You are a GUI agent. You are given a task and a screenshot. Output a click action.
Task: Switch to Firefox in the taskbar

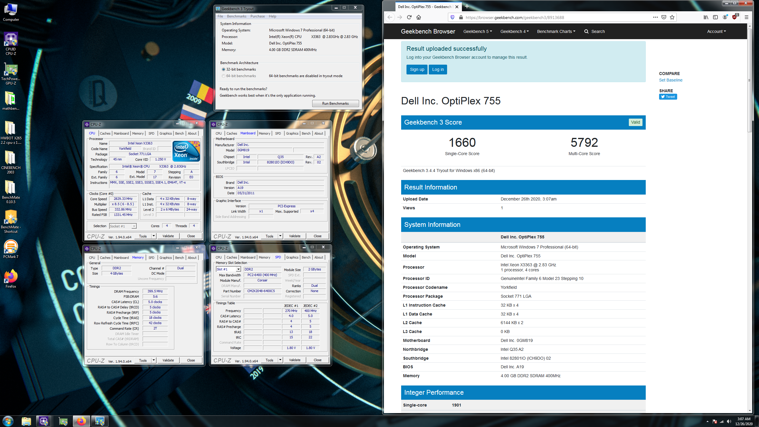coord(81,421)
